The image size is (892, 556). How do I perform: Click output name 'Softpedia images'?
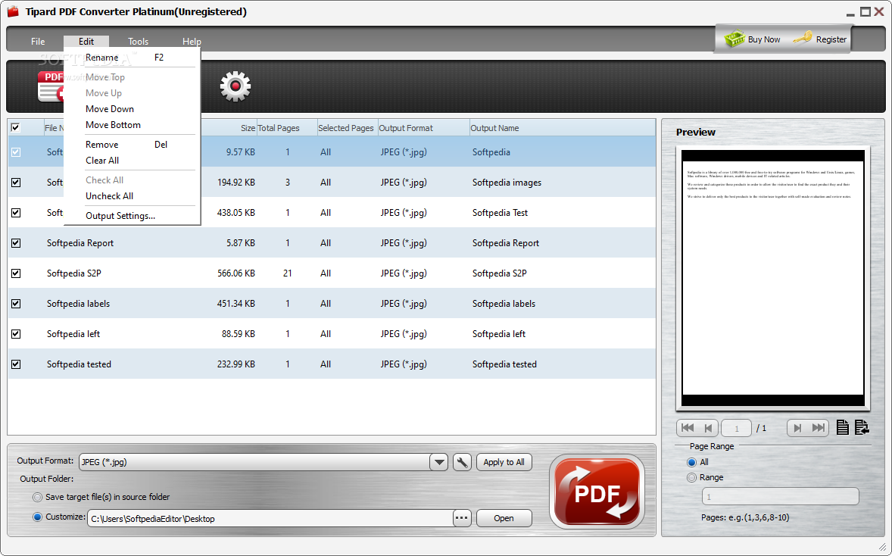[x=507, y=183]
